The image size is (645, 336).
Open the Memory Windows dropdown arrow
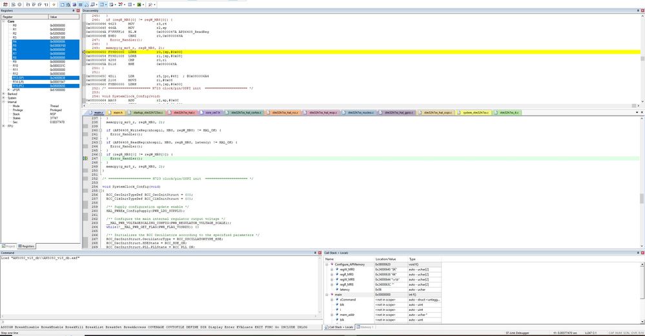click(x=106, y=5)
